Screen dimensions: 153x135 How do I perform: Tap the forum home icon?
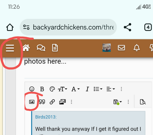[26, 48]
